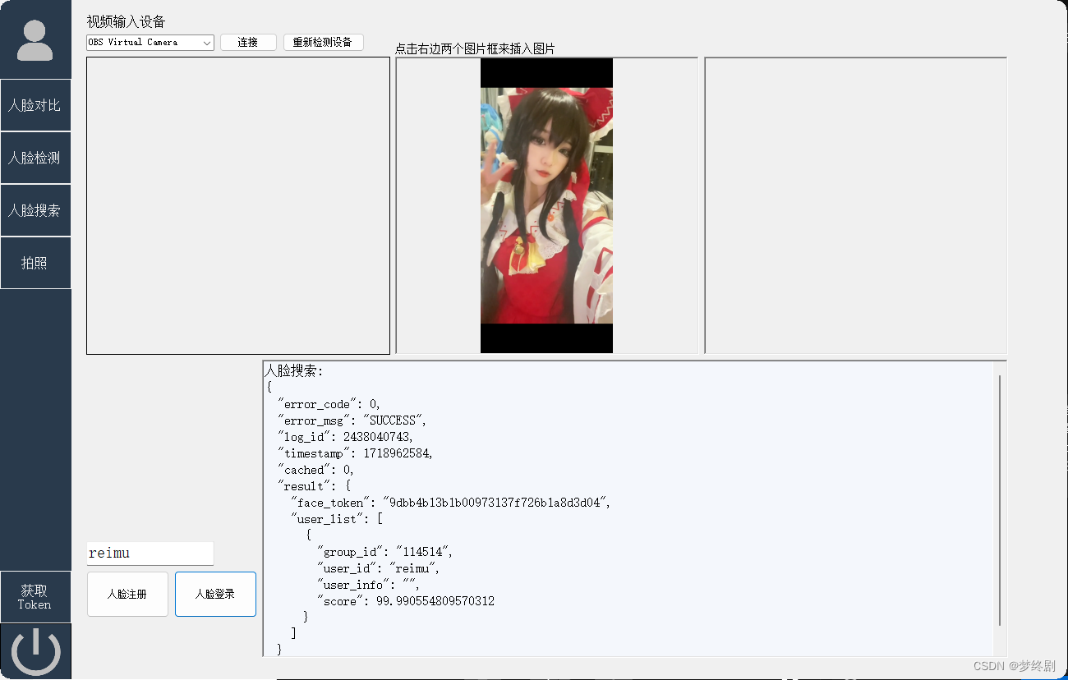Image resolution: width=1068 pixels, height=680 pixels.
Task: Click the 点击右边两个图片框来插入图片 hint text
Action: 475,48
